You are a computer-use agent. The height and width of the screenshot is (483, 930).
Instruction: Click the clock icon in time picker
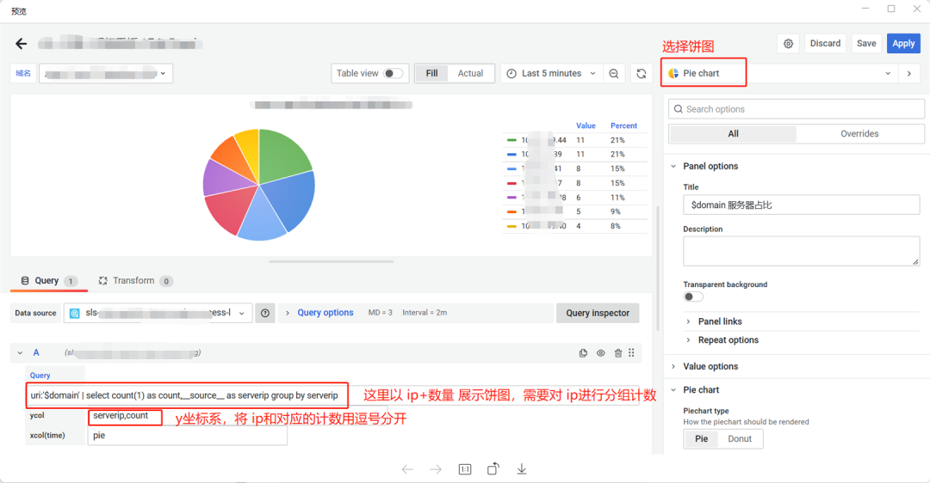point(512,73)
